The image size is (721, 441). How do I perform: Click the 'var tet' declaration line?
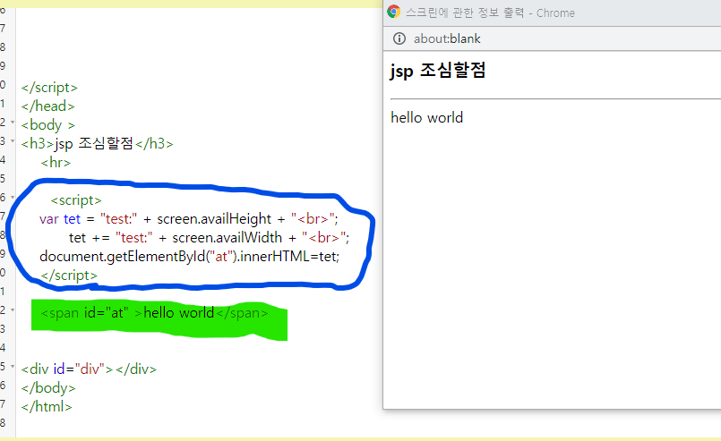188,219
